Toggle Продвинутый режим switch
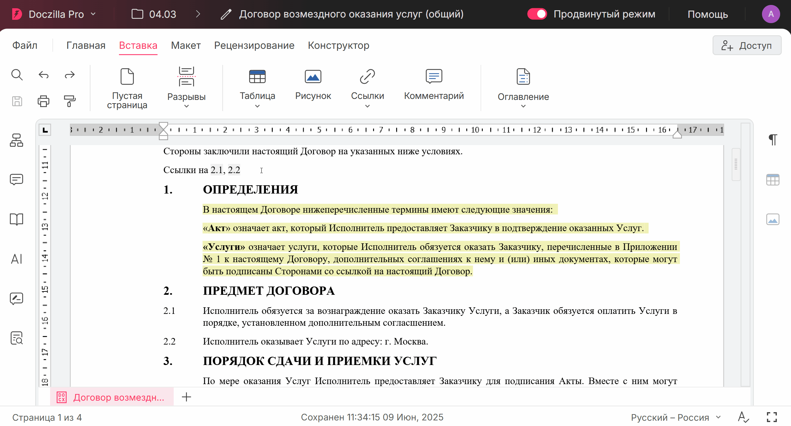The image size is (791, 426). 537,14
